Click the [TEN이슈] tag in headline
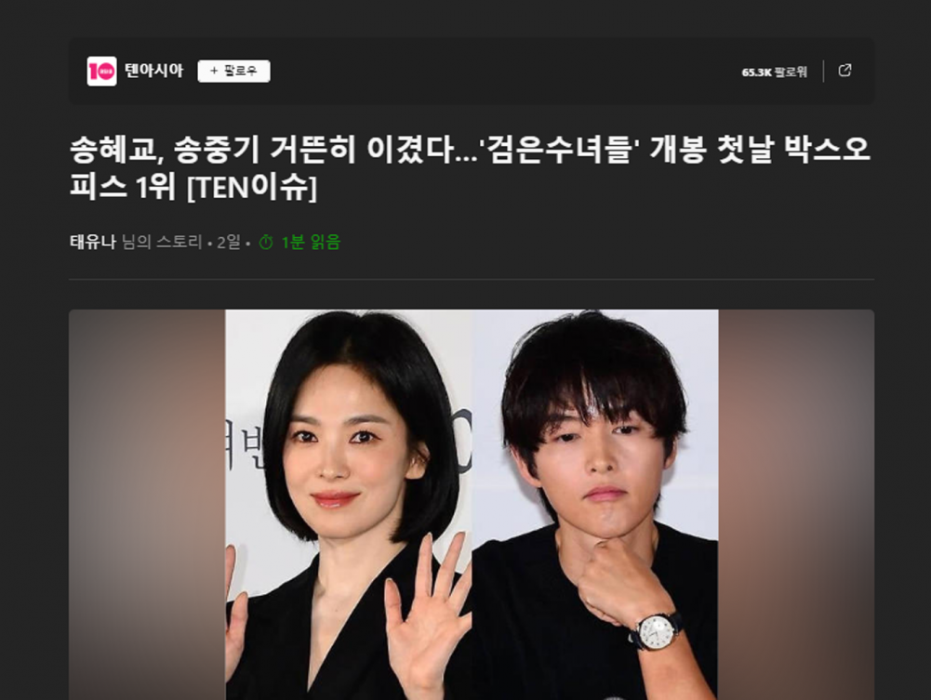This screenshot has width=931, height=700. click(x=252, y=188)
